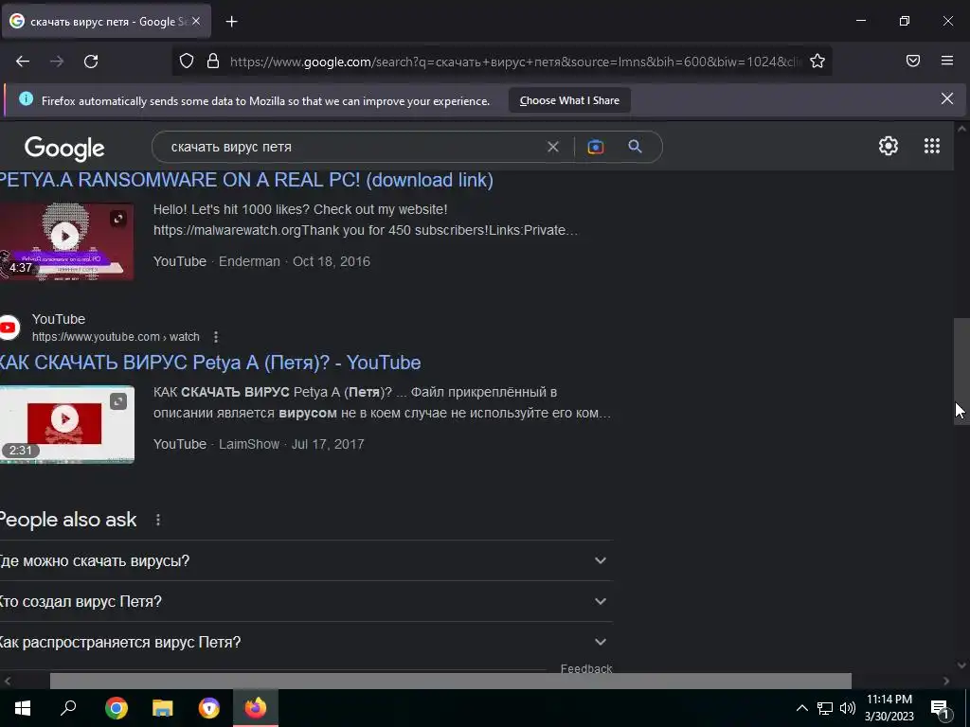Open network status tray icon

coord(825,708)
